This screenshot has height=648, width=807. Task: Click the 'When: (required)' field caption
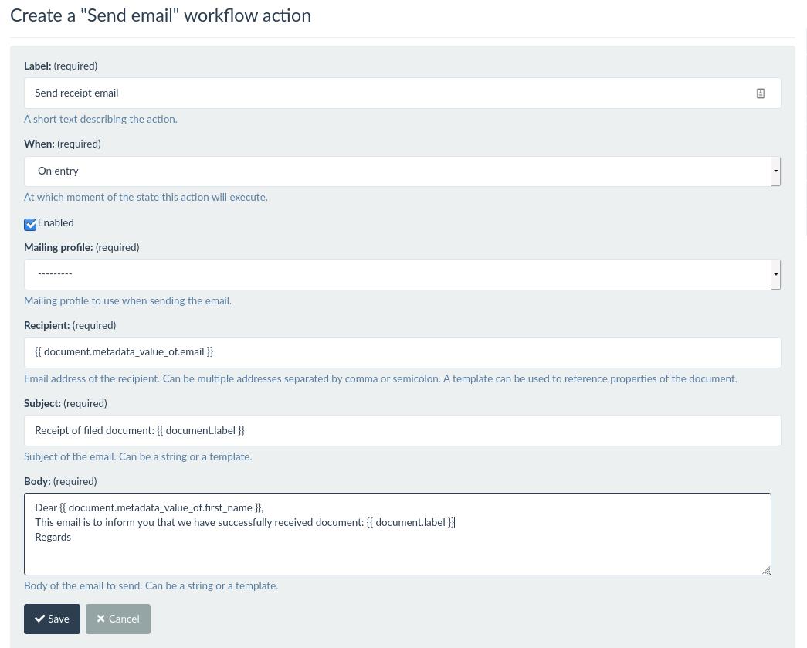(x=63, y=144)
